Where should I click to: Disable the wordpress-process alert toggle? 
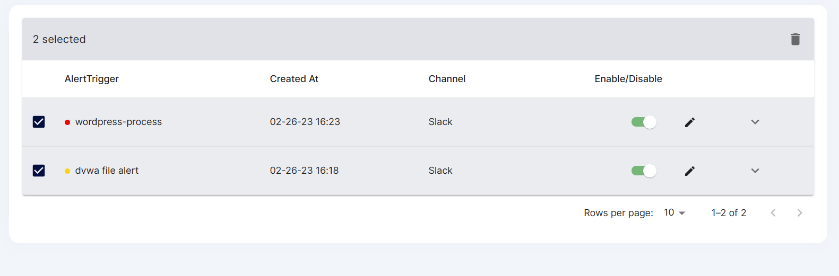coord(644,122)
